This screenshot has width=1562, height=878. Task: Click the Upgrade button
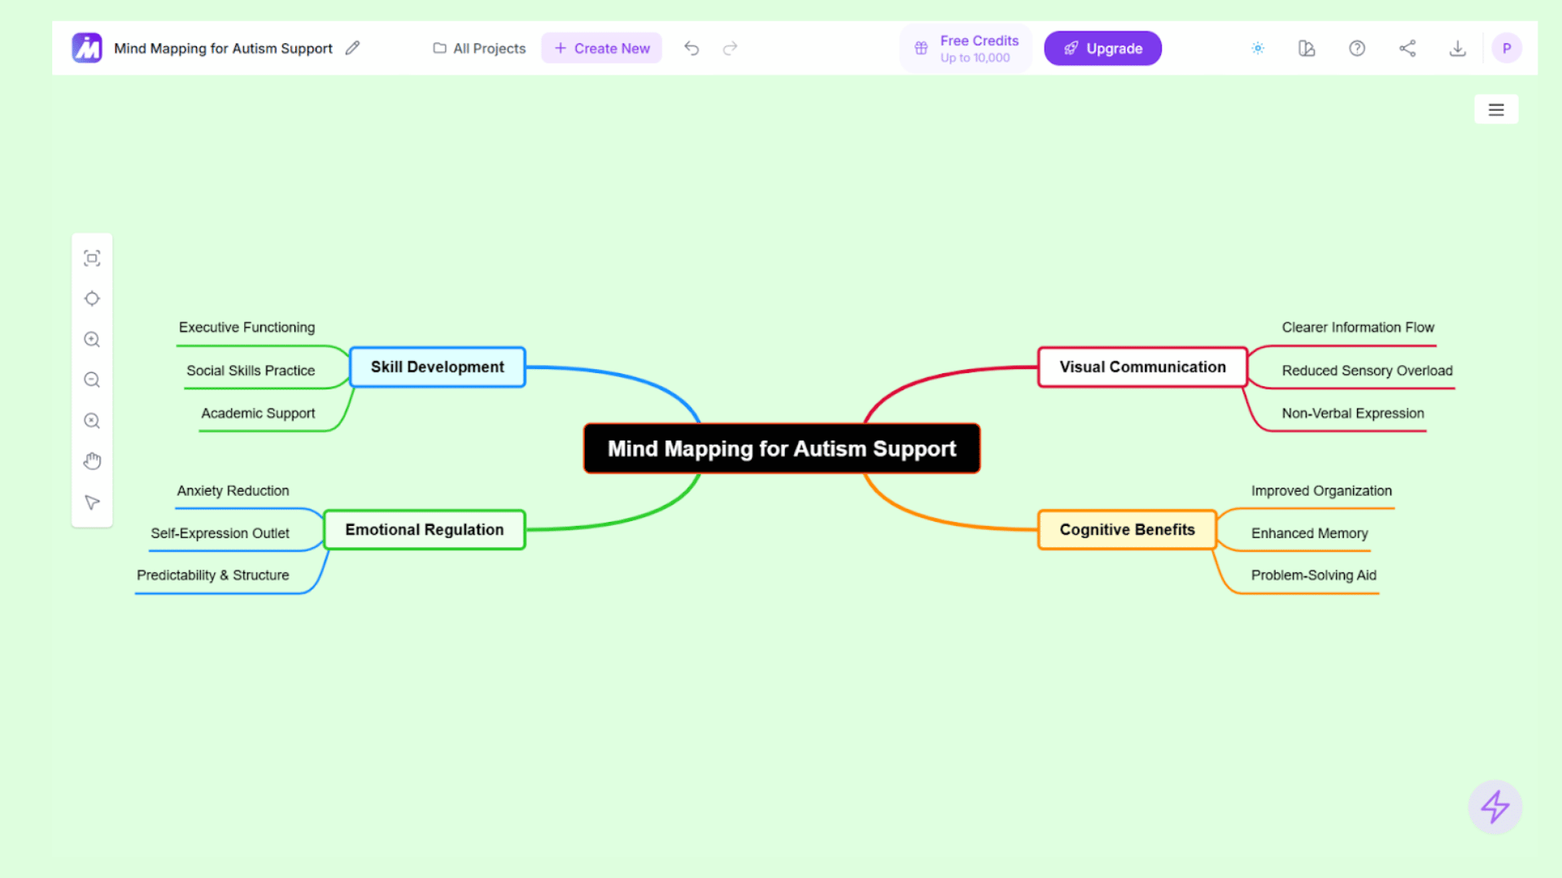1102,48
